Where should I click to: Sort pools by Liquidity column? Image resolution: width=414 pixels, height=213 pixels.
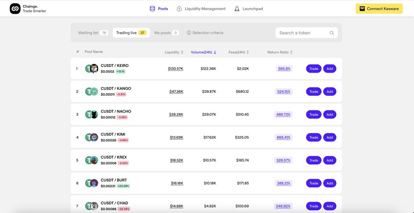pos(174,52)
